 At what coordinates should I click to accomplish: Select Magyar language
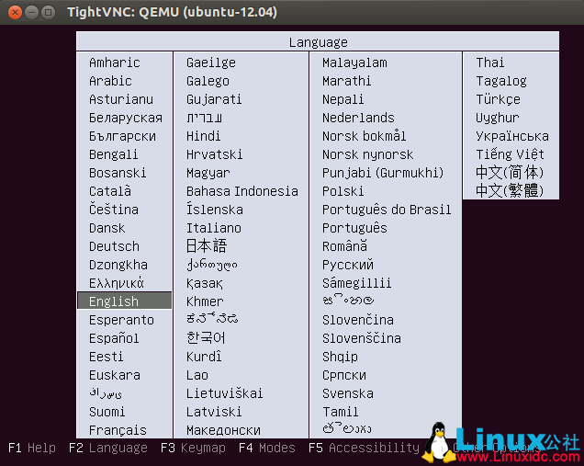click(x=208, y=173)
